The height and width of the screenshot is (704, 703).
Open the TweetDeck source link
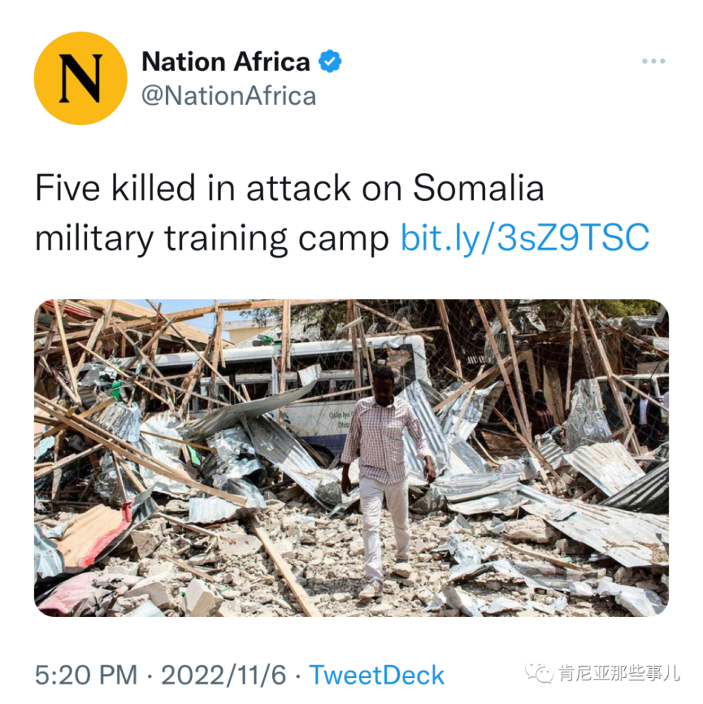pyautogui.click(x=377, y=676)
